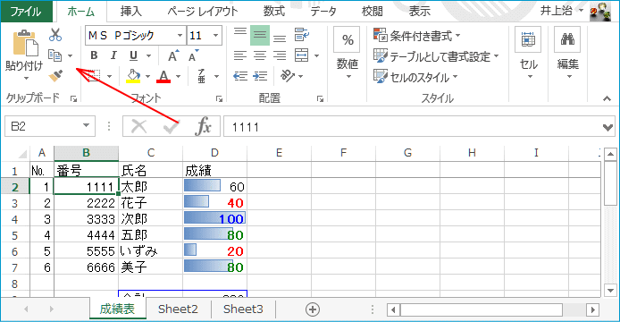The height and width of the screenshot is (322, 620).
Task: Collapse the ribbon with the chevron
Action: click(607, 98)
